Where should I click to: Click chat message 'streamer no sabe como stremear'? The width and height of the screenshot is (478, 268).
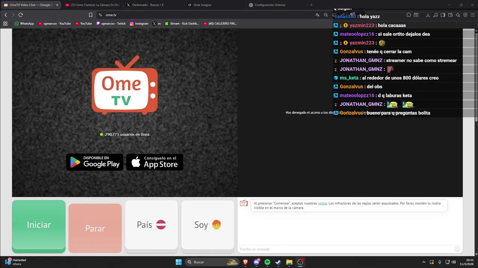[x=421, y=60]
